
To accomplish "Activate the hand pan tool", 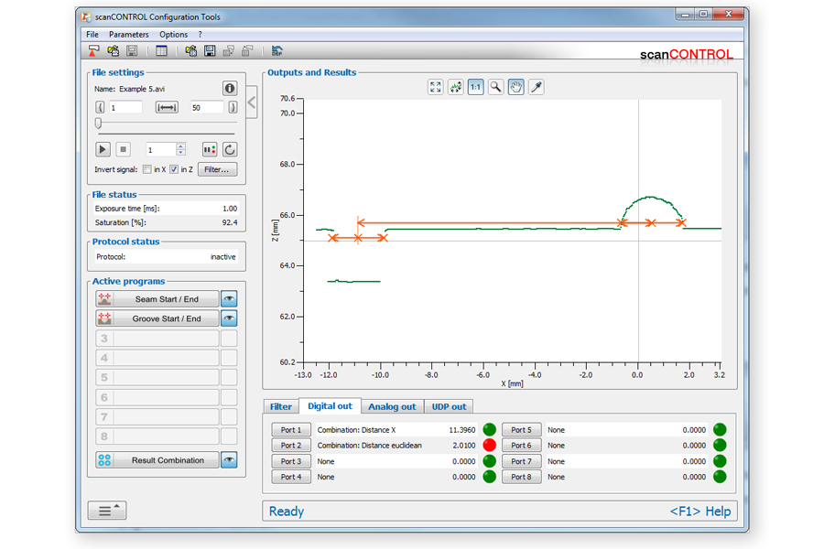I will pos(516,87).
